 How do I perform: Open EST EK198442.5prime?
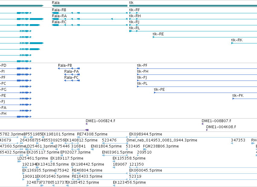(88, 165)
